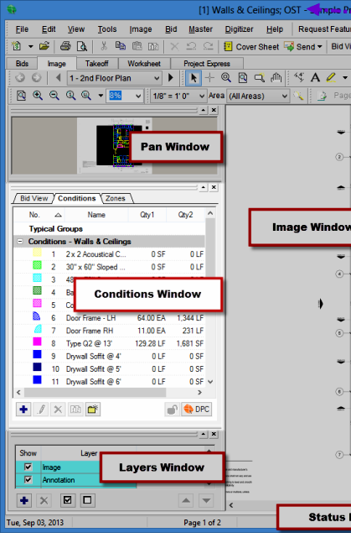Click the hand pan tool icon
The image size is (351, 543).
pos(276,78)
